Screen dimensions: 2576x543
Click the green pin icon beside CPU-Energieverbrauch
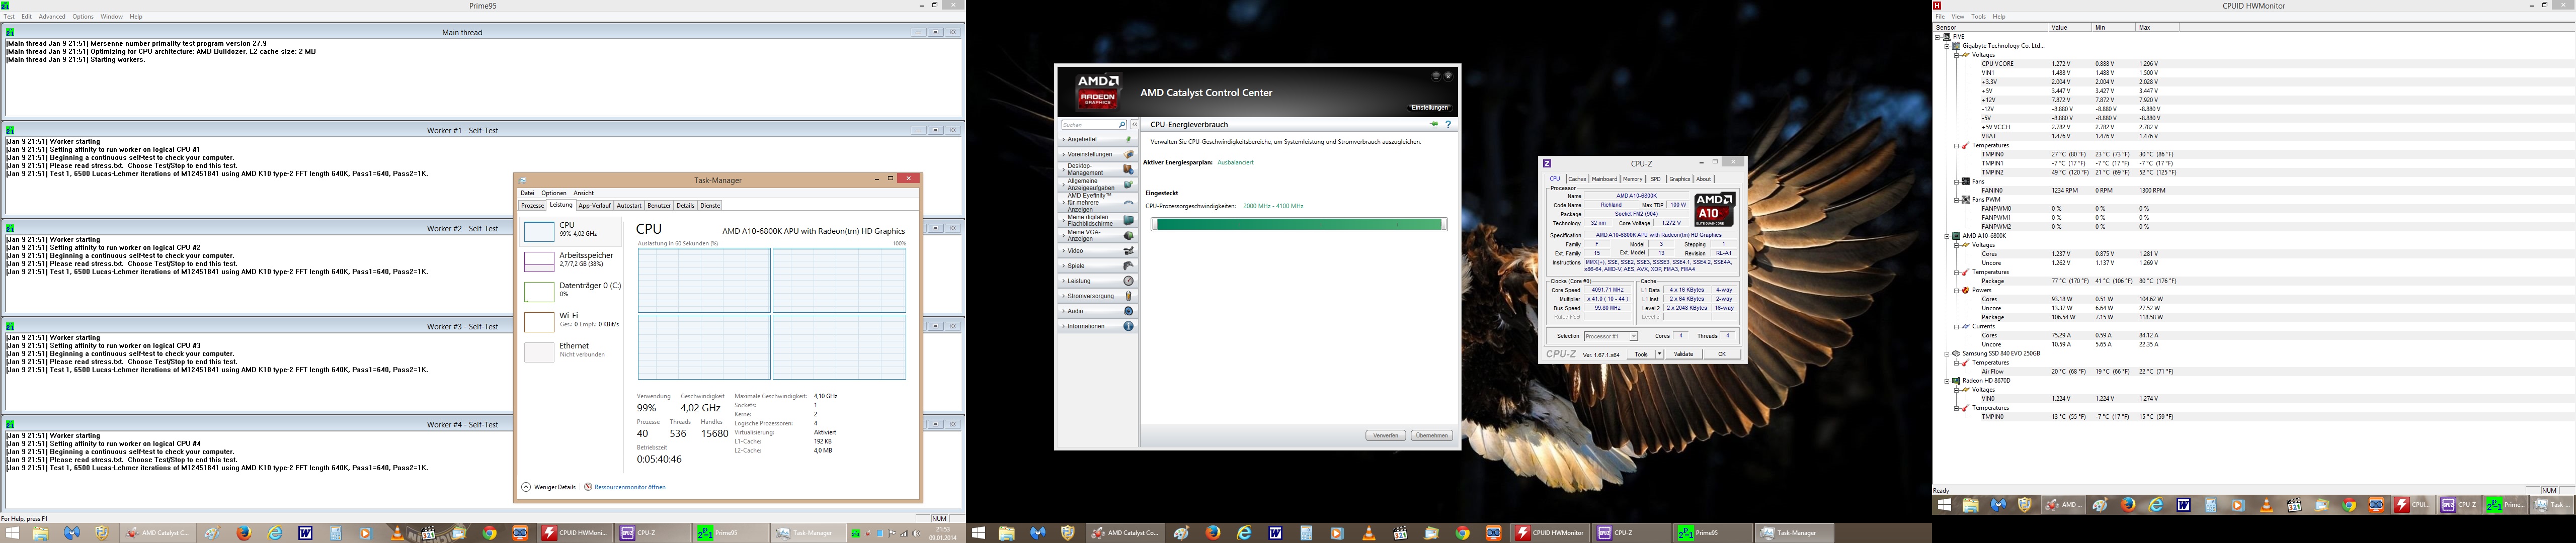(x=1434, y=125)
